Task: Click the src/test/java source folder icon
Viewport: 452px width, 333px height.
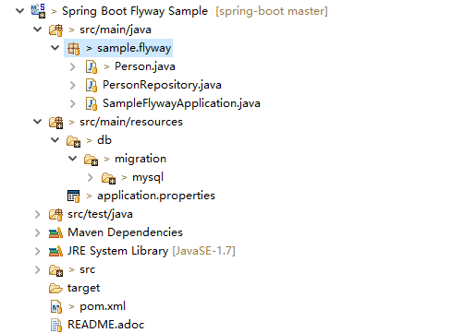Action: point(55,214)
